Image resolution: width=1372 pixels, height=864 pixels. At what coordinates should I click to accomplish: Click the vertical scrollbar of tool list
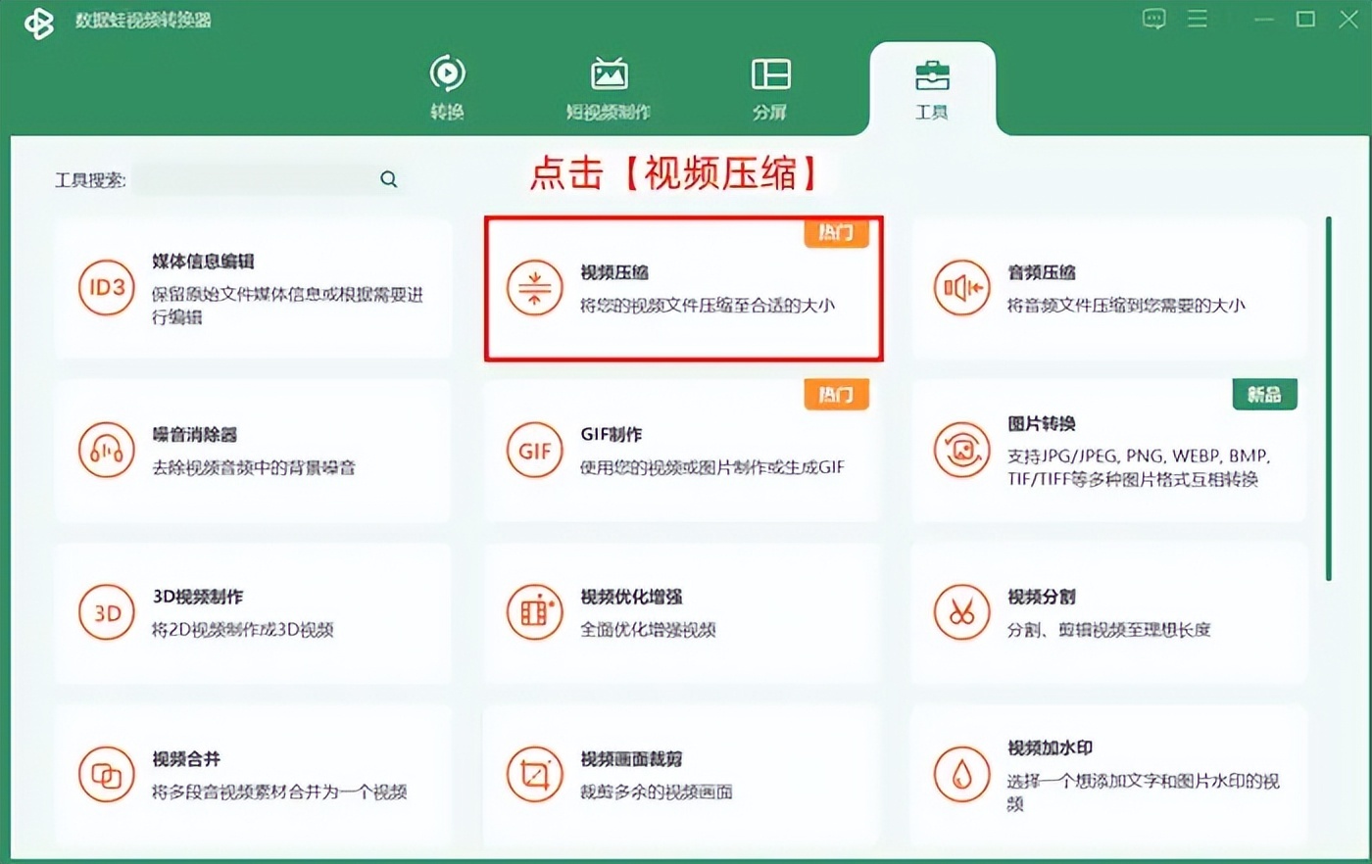pos(1329,399)
